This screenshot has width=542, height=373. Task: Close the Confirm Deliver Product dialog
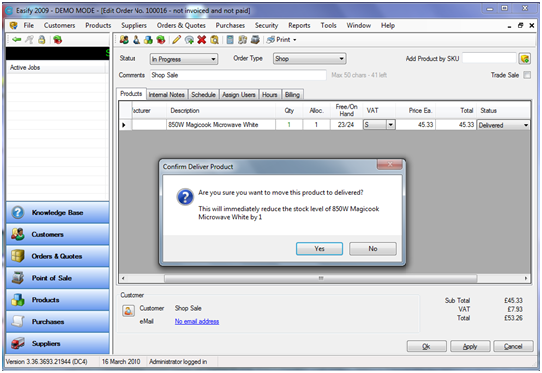[x=390, y=164]
